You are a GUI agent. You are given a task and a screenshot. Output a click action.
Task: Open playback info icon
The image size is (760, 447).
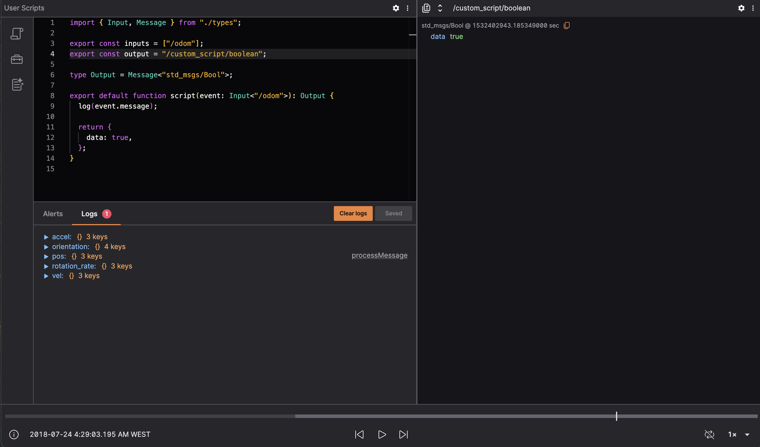click(14, 434)
